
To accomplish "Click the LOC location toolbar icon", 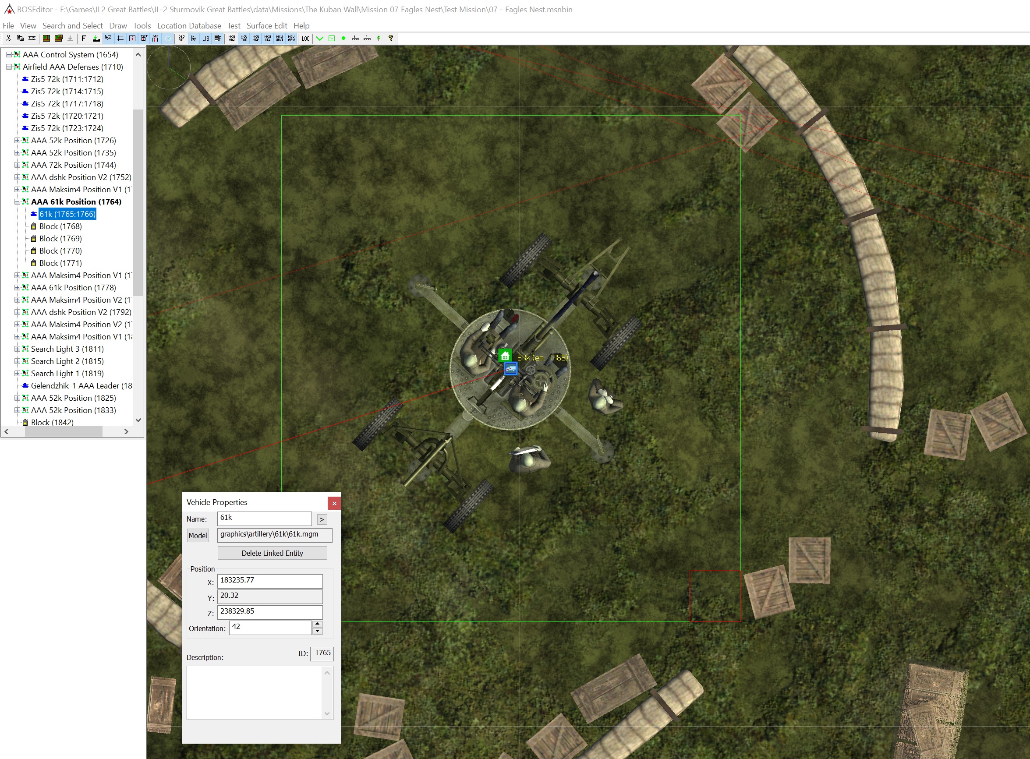I will (x=305, y=39).
